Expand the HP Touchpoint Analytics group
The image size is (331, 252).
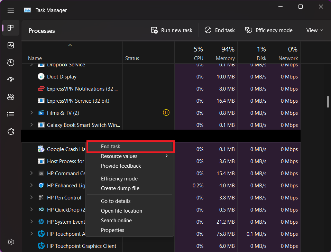tap(31, 234)
